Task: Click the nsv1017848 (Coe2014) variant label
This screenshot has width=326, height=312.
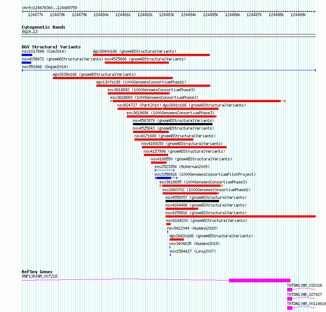Action: (44, 51)
